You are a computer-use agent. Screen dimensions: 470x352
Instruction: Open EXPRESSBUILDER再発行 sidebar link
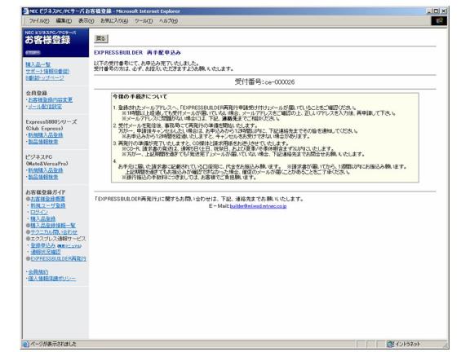coord(59,258)
